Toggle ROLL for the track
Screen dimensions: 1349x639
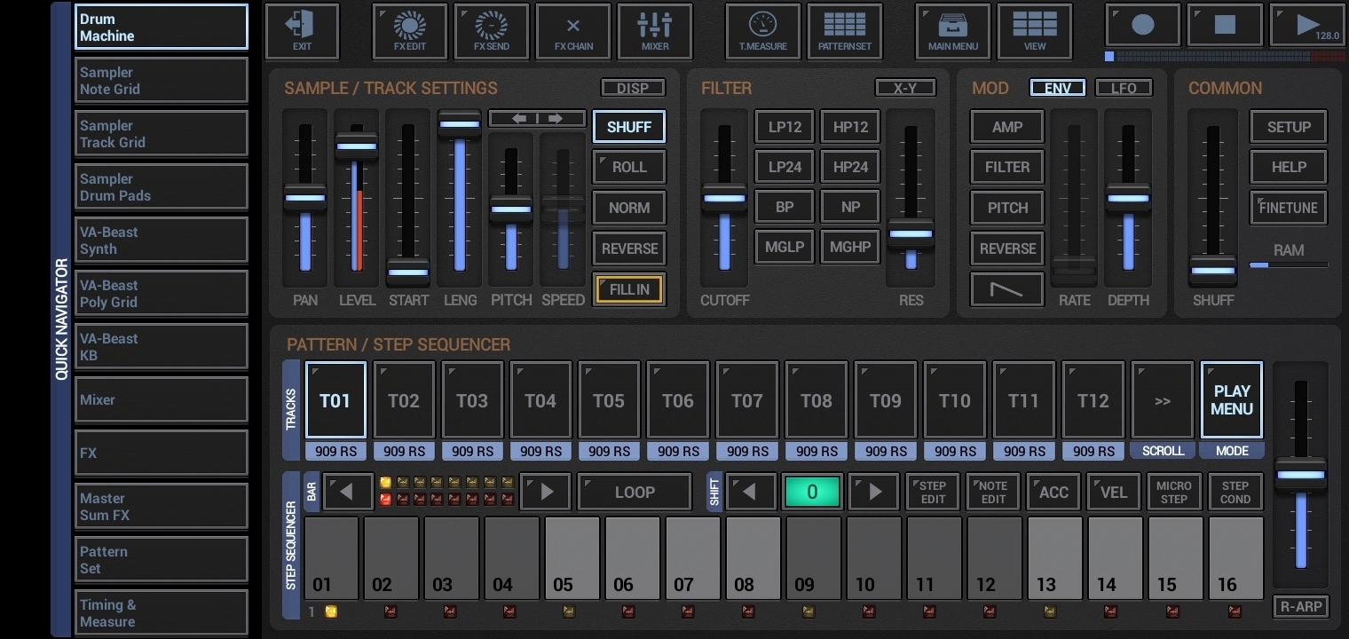pyautogui.click(x=629, y=167)
